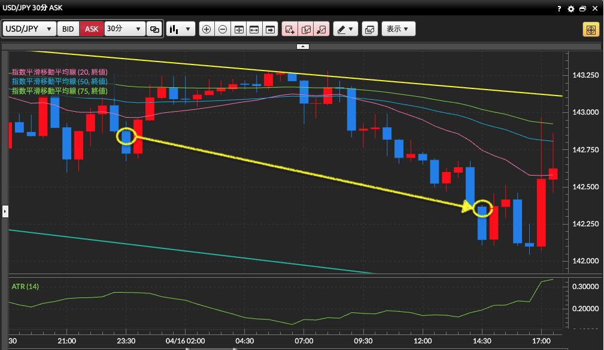Screen dimensions: 604x350
Task: Click the indicator settings checkmark icon
Action: point(306,29)
